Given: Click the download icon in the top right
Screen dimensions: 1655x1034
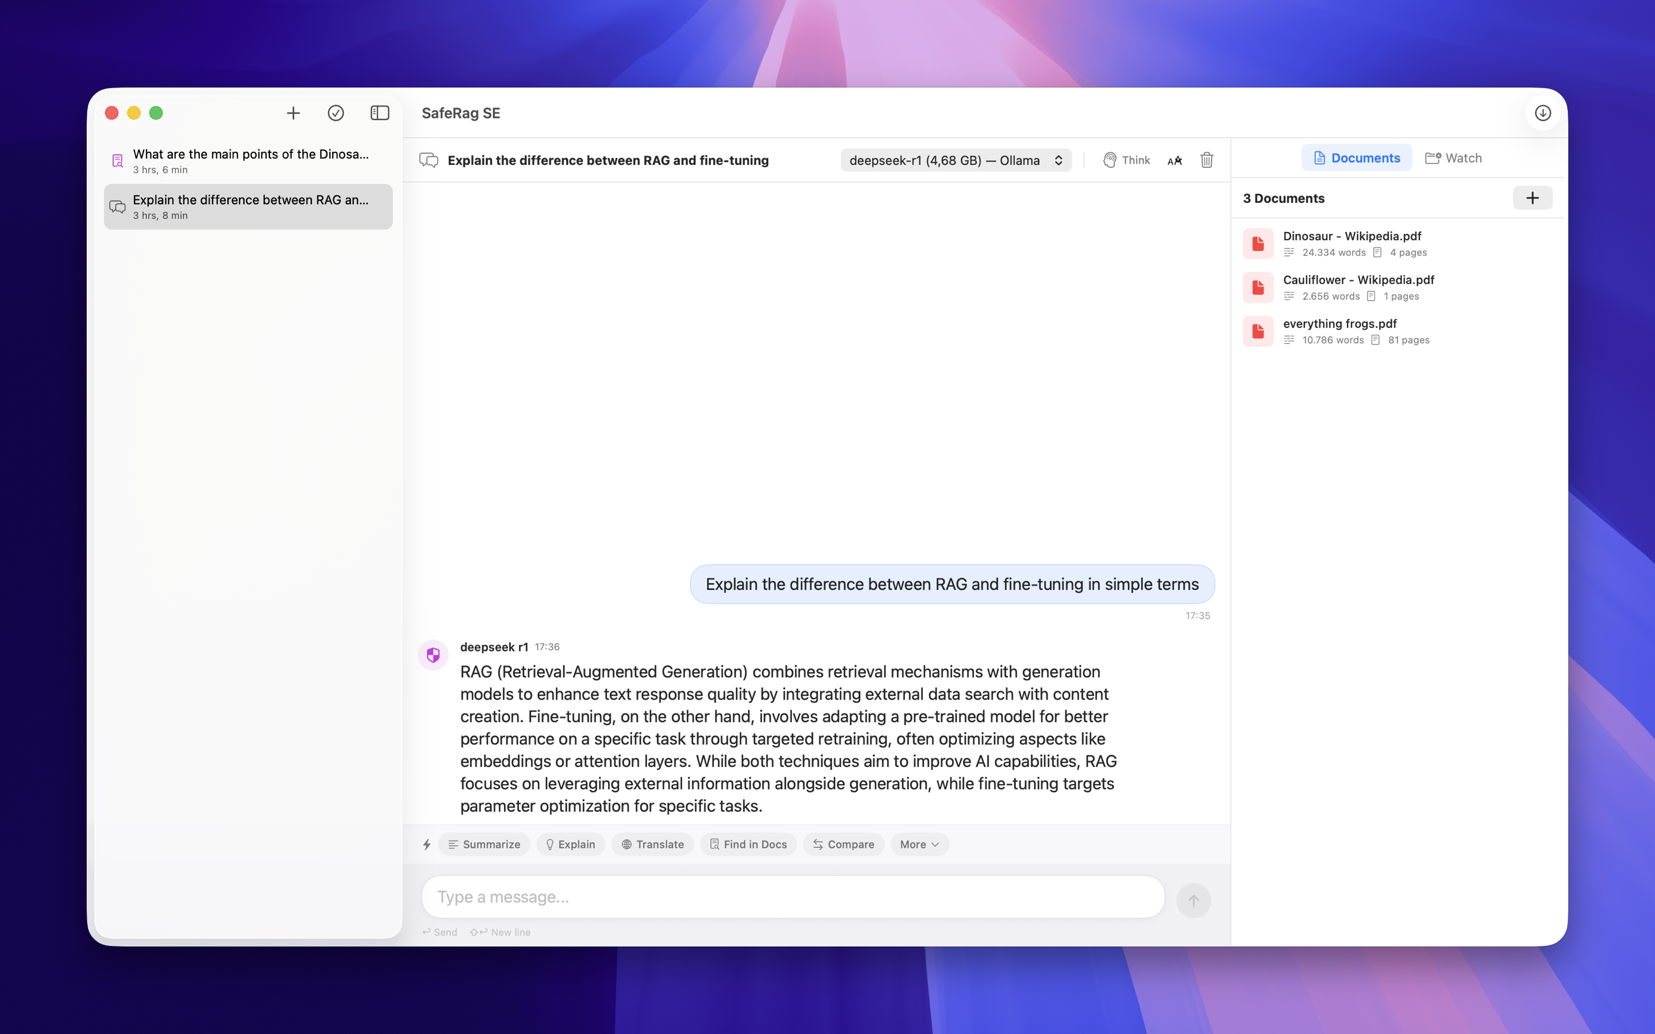Looking at the screenshot, I should [x=1543, y=113].
